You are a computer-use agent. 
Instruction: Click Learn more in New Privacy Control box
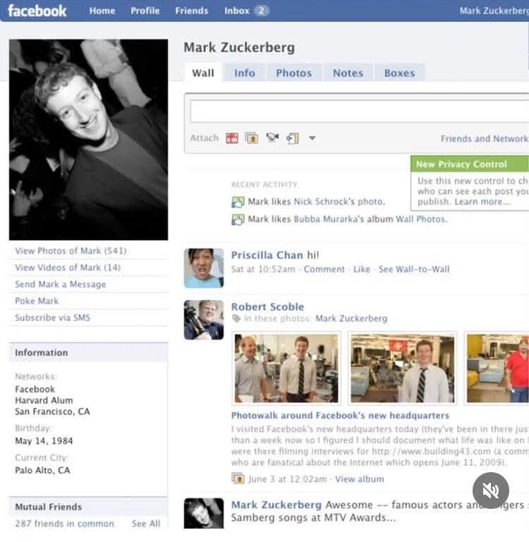pos(482,202)
